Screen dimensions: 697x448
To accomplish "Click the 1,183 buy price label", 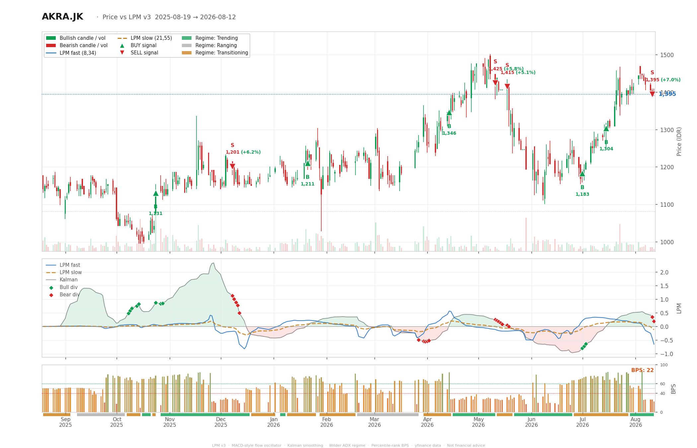I will click(x=582, y=194).
